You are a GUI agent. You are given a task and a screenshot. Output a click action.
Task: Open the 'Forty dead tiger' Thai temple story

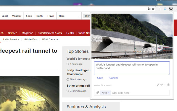pos(79,72)
